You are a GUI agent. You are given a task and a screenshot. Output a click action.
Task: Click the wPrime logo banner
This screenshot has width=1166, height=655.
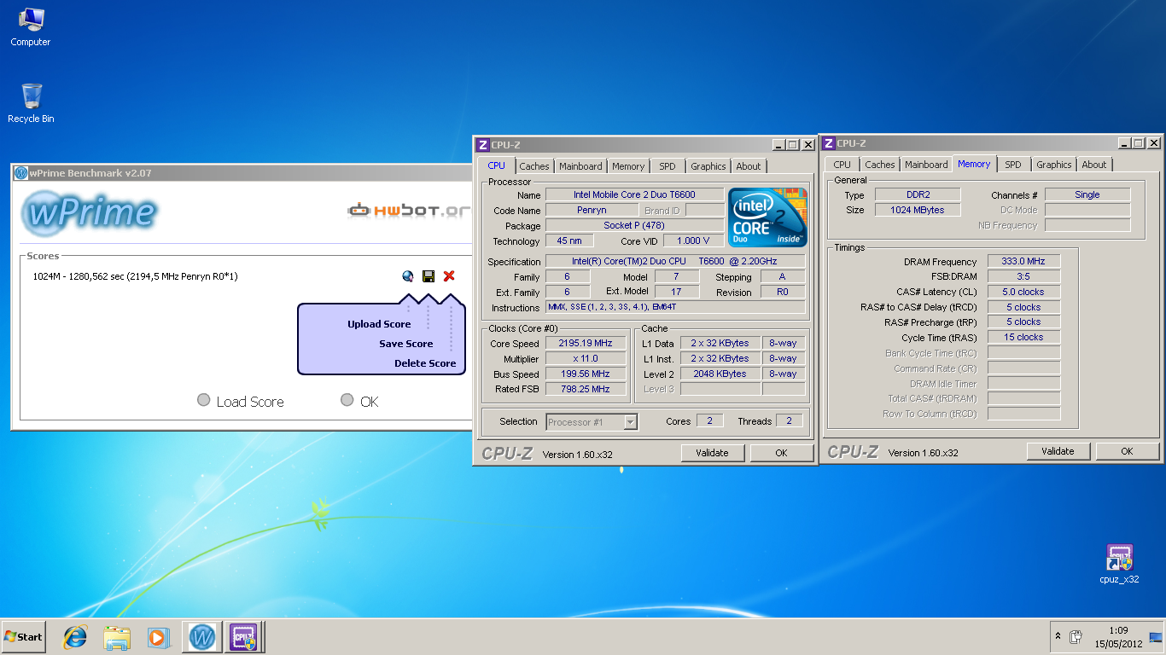click(x=89, y=213)
